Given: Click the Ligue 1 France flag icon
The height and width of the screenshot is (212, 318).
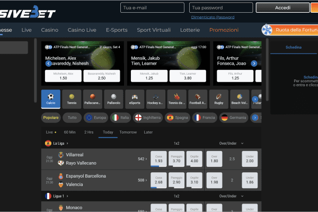Looking at the screenshot, I should [48, 196].
